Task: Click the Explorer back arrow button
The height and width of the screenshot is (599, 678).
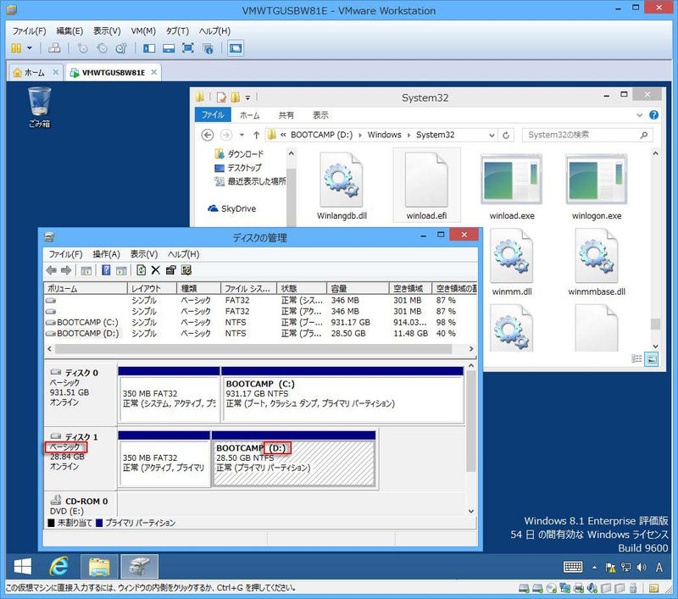Action: point(208,136)
